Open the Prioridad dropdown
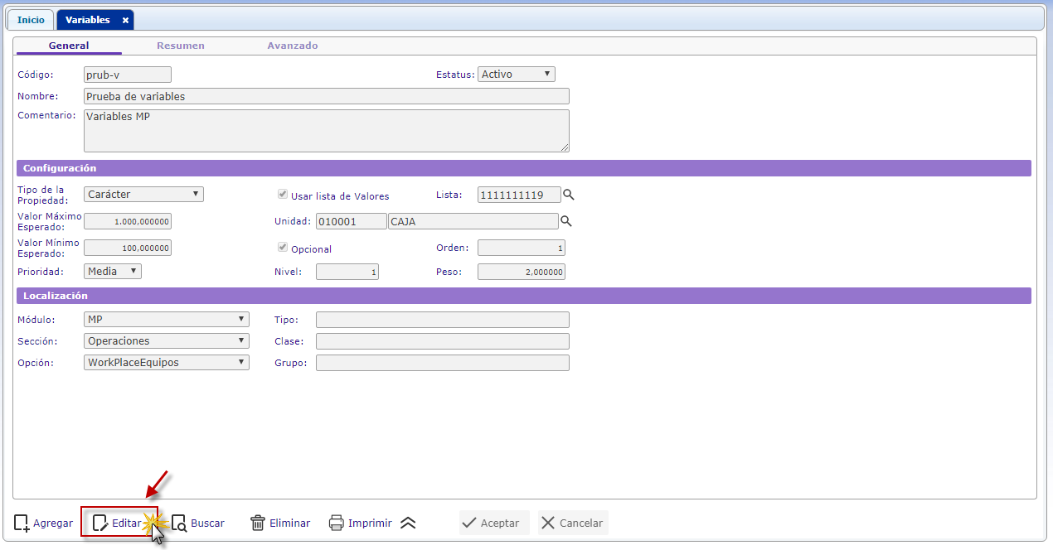1053x550 pixels. pyautogui.click(x=113, y=271)
